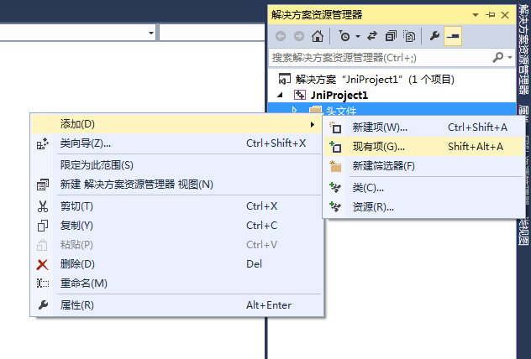Choose 新建项(W)... in the submenu
The image size is (531, 359).
click(423, 127)
